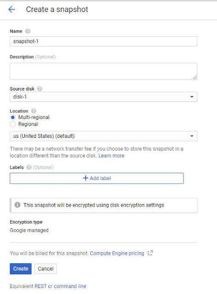Click the Cancel button
Image resolution: width=217 pixels, height=294 pixels.
[46, 269]
